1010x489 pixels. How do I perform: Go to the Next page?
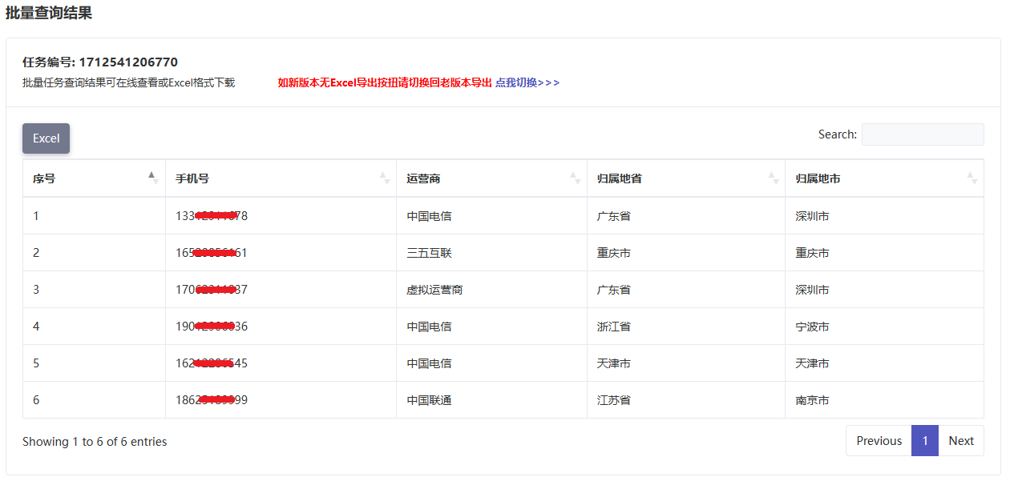(x=960, y=441)
